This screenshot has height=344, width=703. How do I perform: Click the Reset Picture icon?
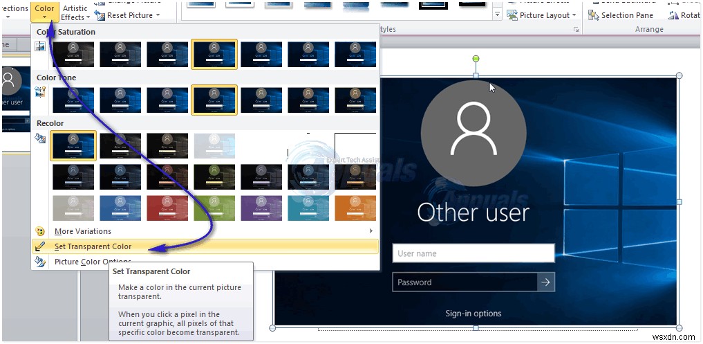tap(99, 15)
